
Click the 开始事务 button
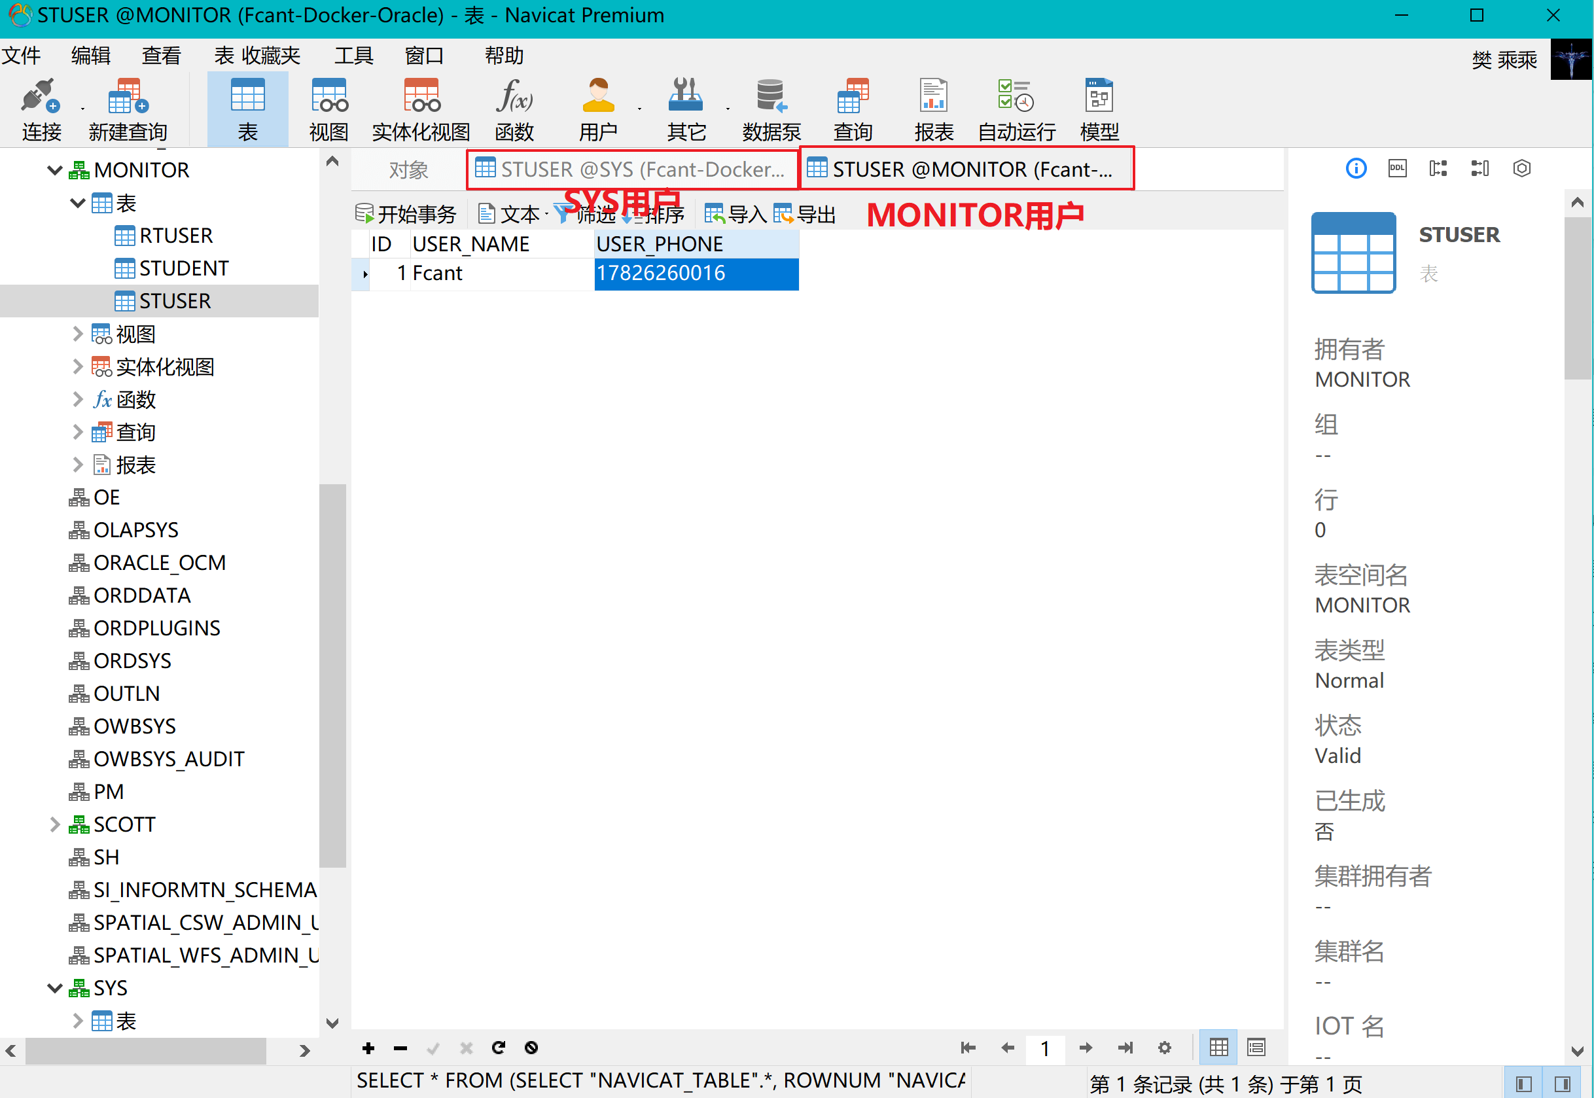[406, 215]
